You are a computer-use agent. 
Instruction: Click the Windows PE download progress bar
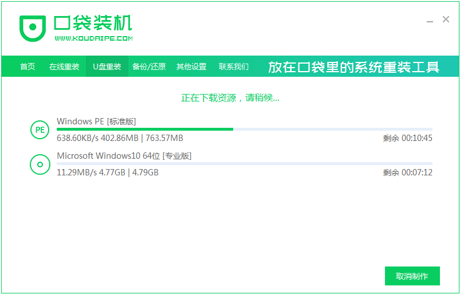click(x=245, y=130)
